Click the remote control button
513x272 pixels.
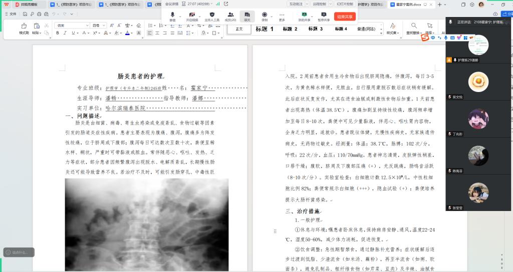pyautogui.click(x=319, y=4)
